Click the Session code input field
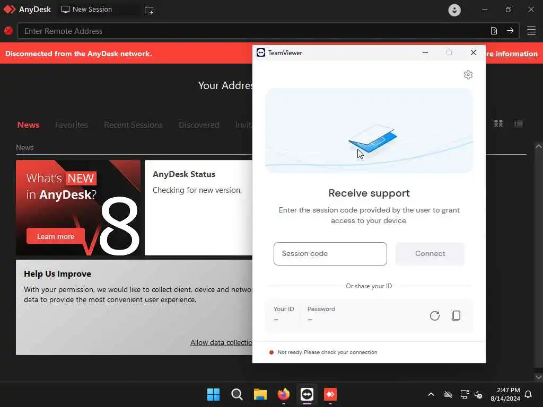This screenshot has width=543, height=407. (330, 254)
